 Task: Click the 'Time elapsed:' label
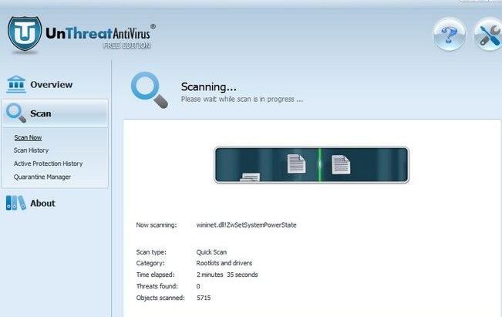pos(155,275)
